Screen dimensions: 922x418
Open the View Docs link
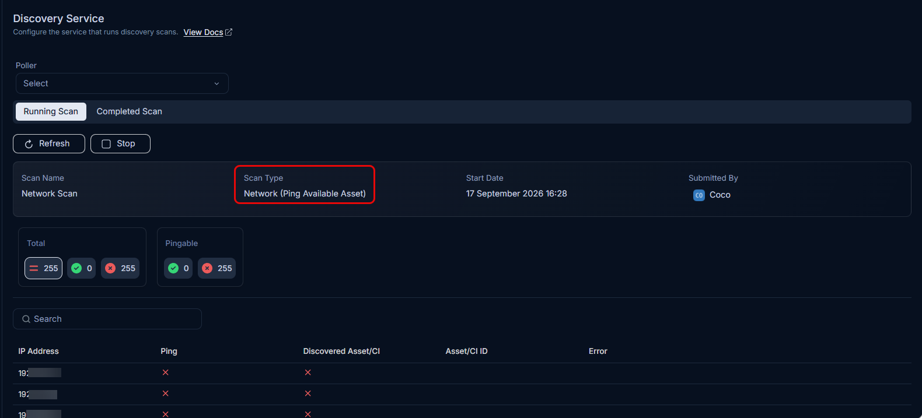pos(203,32)
